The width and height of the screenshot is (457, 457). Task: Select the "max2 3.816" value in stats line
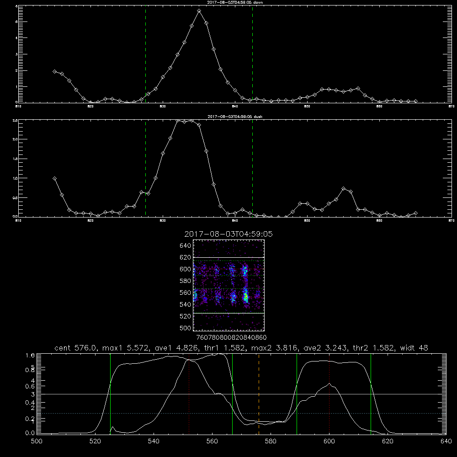coord(274,348)
